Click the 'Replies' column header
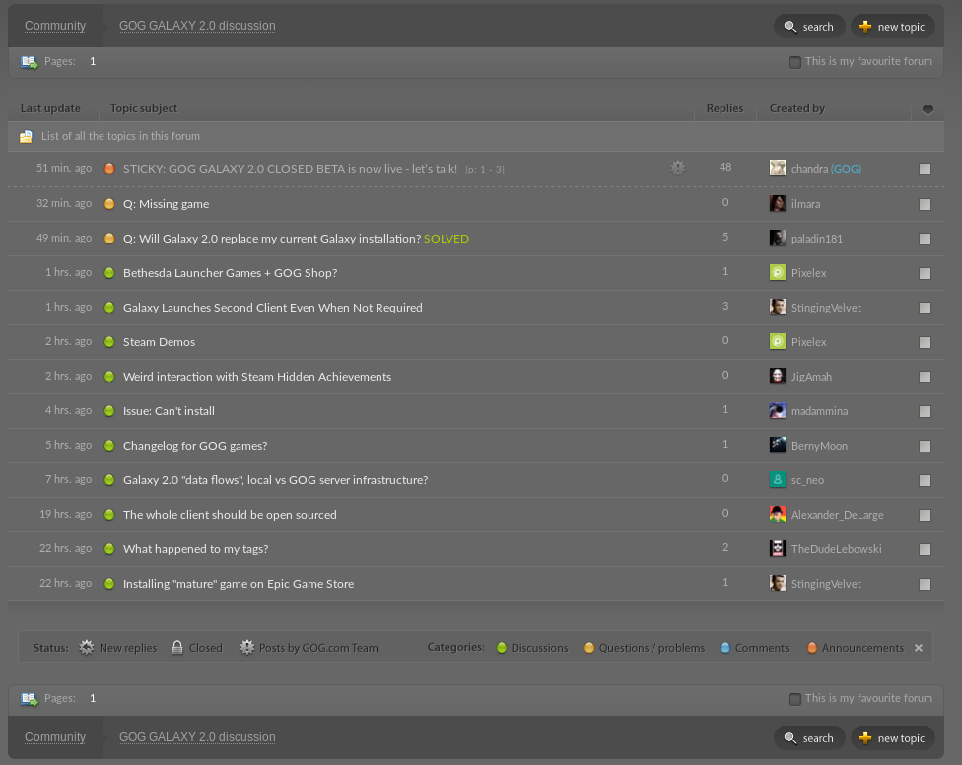This screenshot has height=765, width=962. [x=724, y=108]
